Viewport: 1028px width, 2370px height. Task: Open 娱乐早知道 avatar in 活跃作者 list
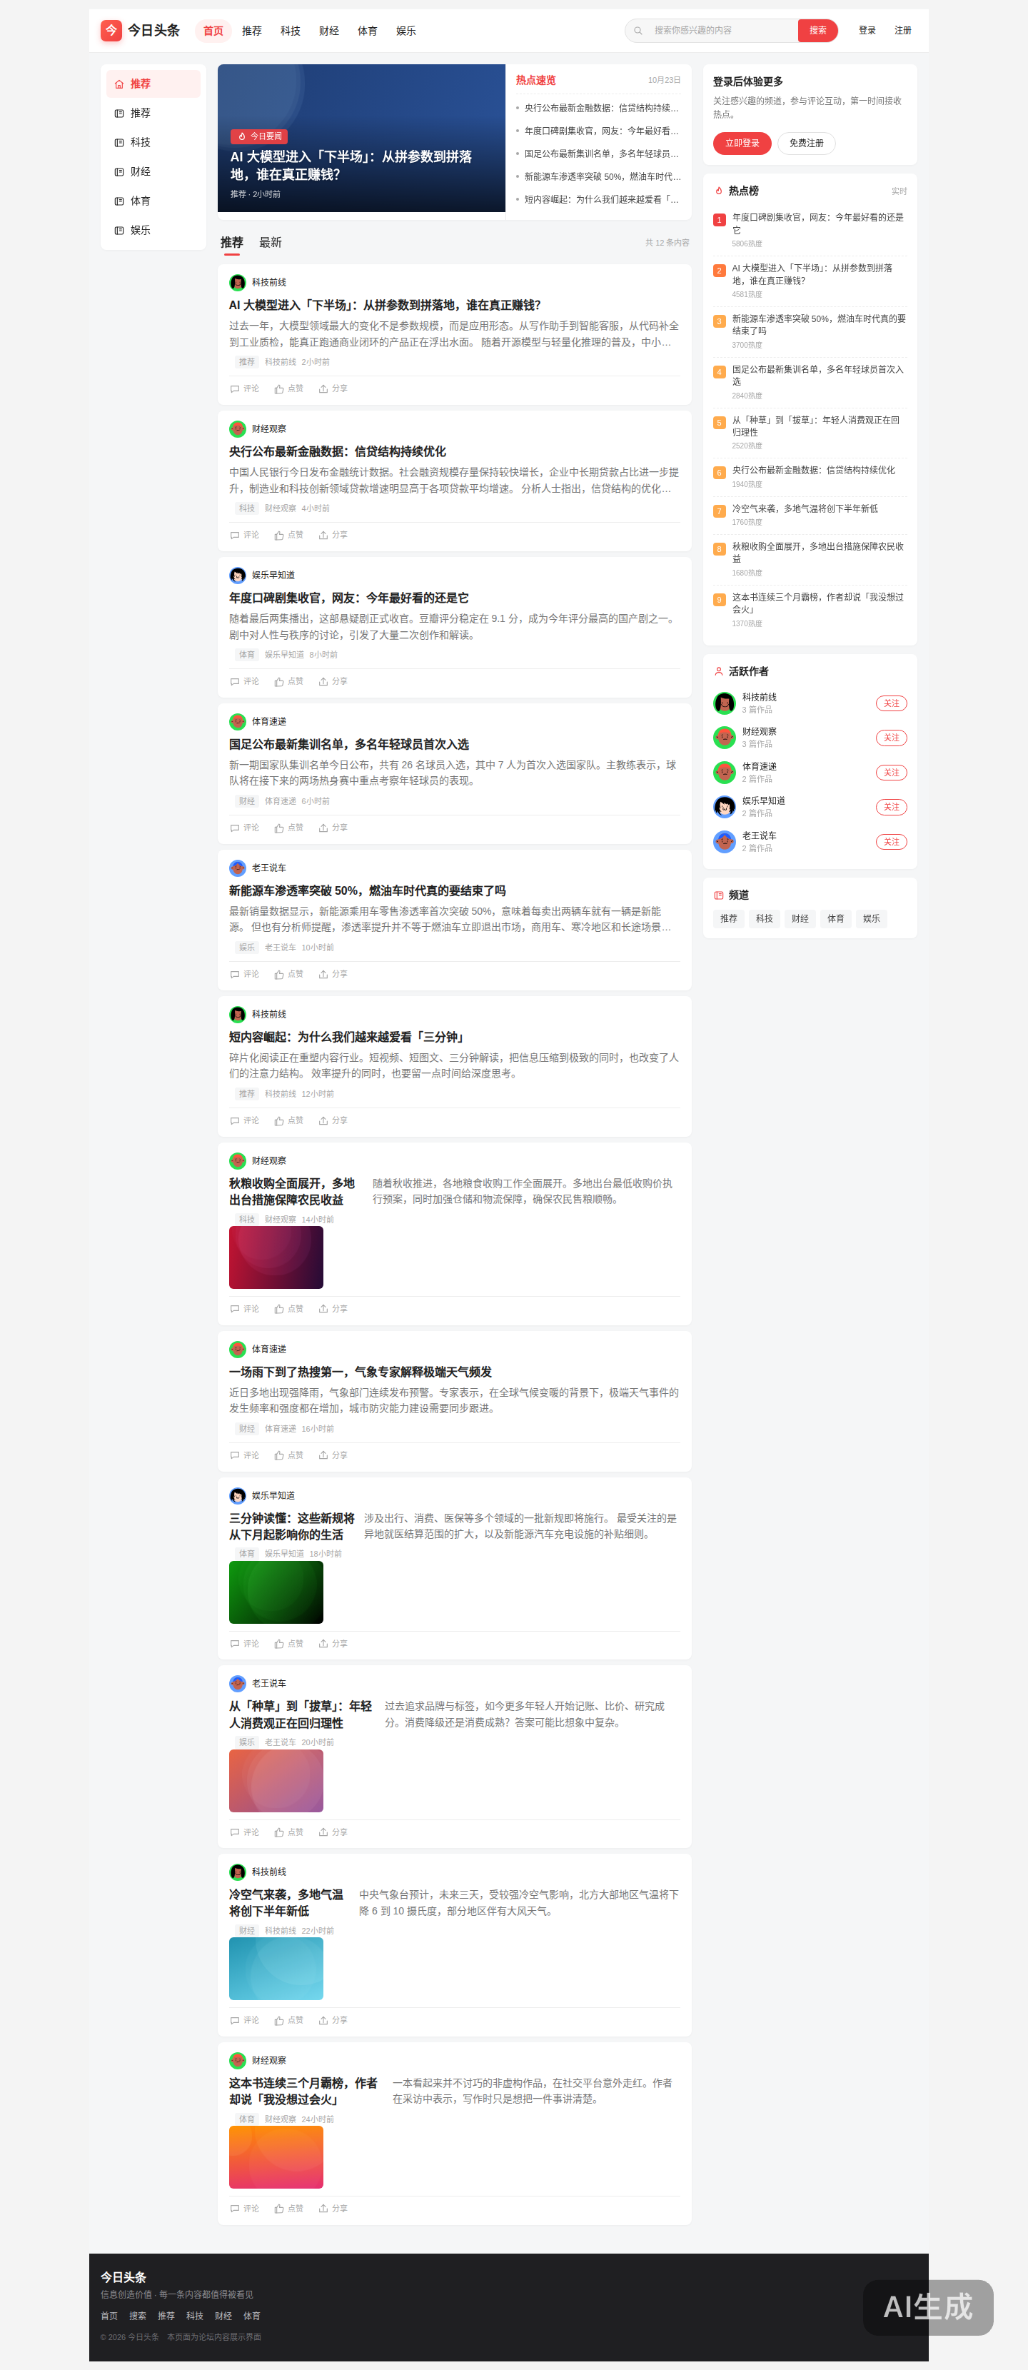pos(724,807)
